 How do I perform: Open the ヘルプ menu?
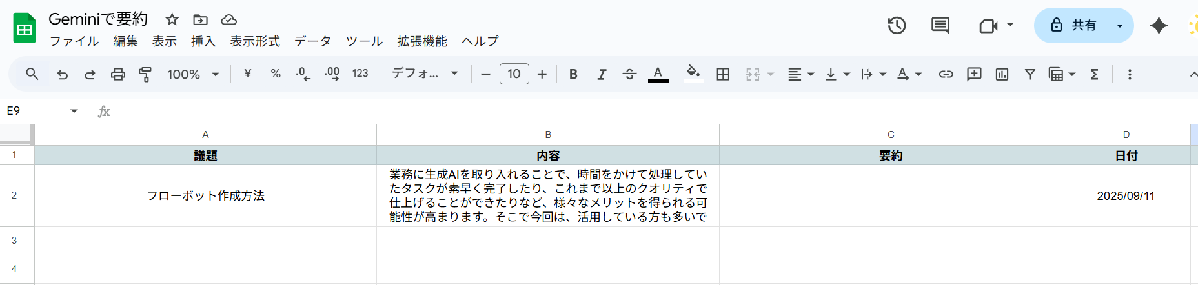tap(480, 41)
